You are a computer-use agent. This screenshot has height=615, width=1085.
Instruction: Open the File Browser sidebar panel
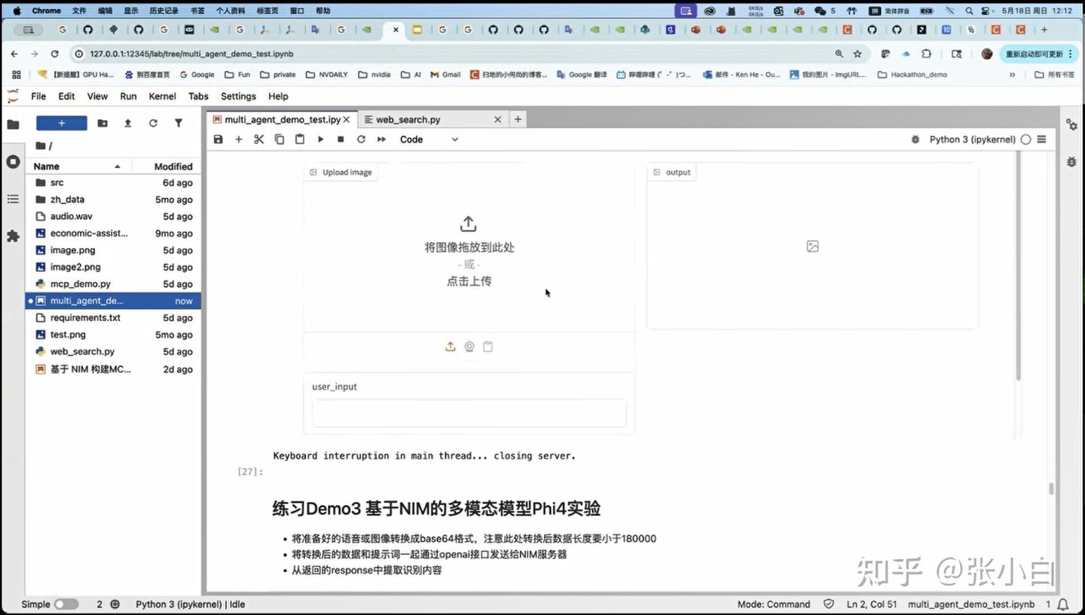(13, 124)
